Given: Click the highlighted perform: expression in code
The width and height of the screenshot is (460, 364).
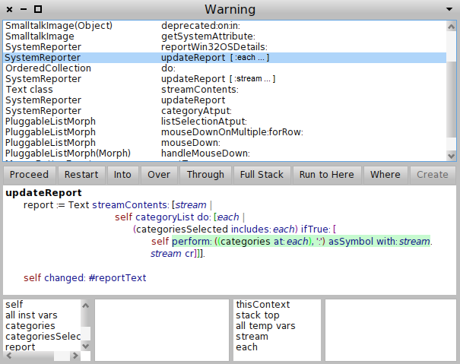Looking at the screenshot, I should point(301,241).
